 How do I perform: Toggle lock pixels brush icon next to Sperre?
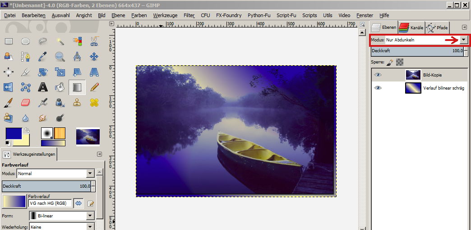click(390, 62)
